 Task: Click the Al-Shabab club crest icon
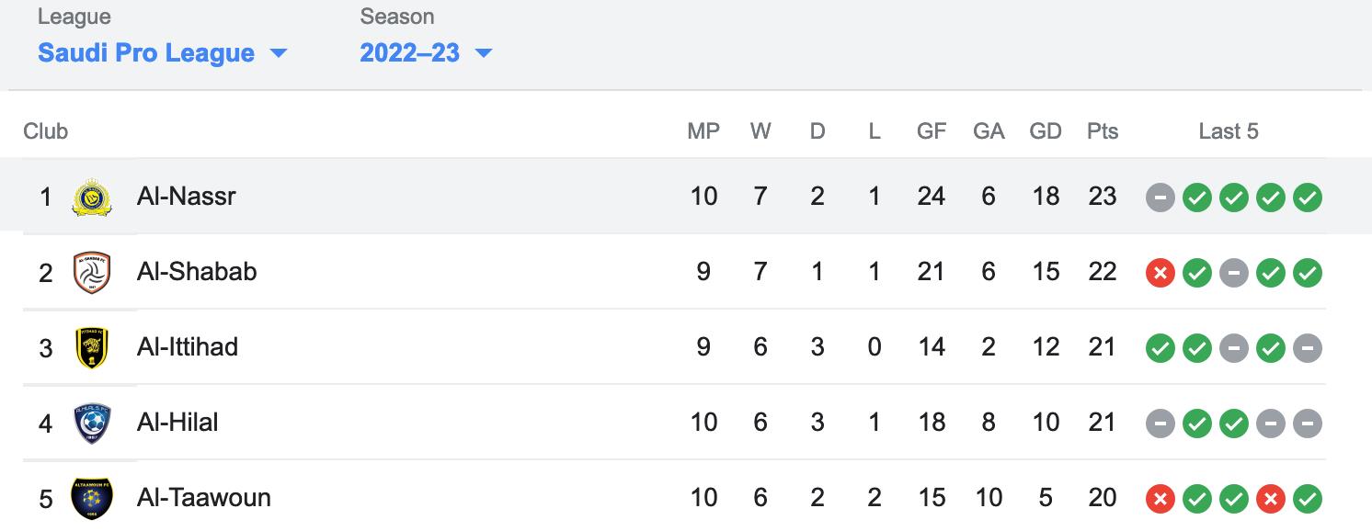click(92, 272)
